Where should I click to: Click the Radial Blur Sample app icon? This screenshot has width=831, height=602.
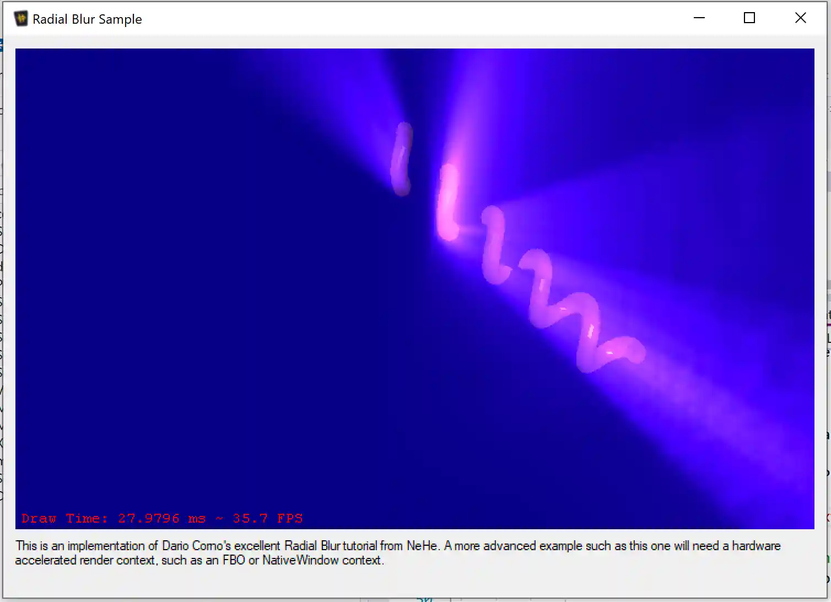coord(21,19)
